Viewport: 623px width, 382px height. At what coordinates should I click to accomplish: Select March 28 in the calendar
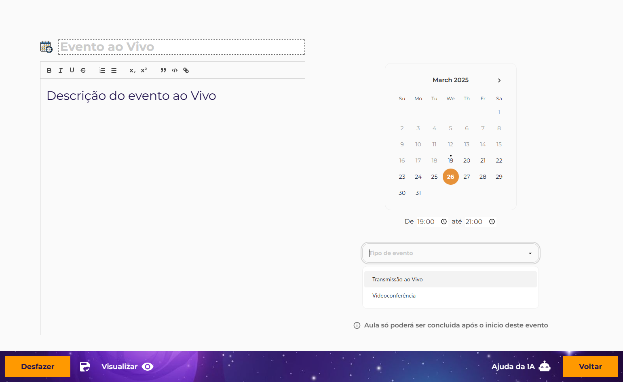pyautogui.click(x=483, y=177)
